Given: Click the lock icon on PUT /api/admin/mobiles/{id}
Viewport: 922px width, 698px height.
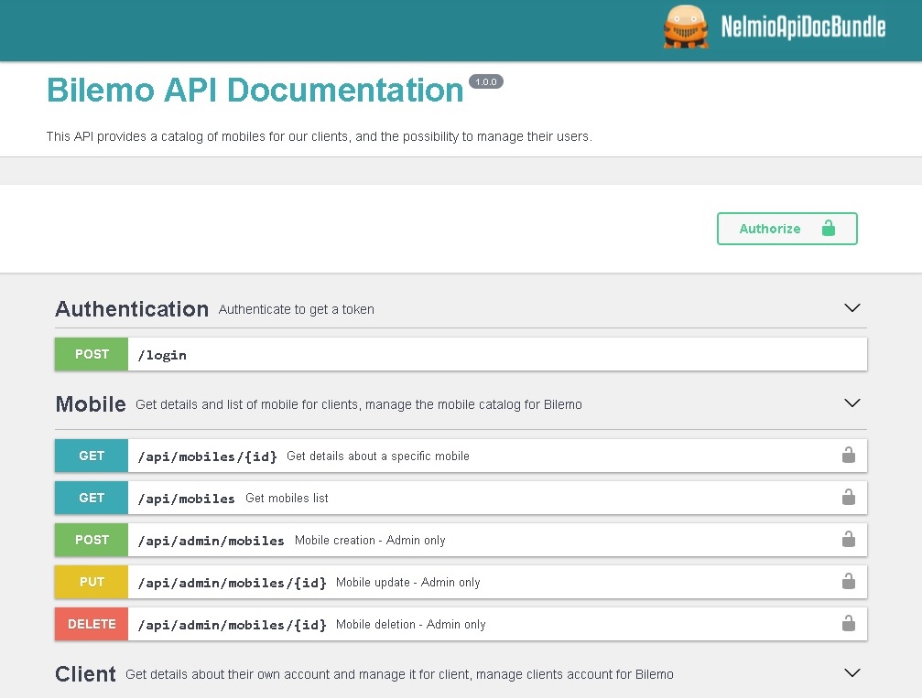Looking at the screenshot, I should pyautogui.click(x=848, y=581).
